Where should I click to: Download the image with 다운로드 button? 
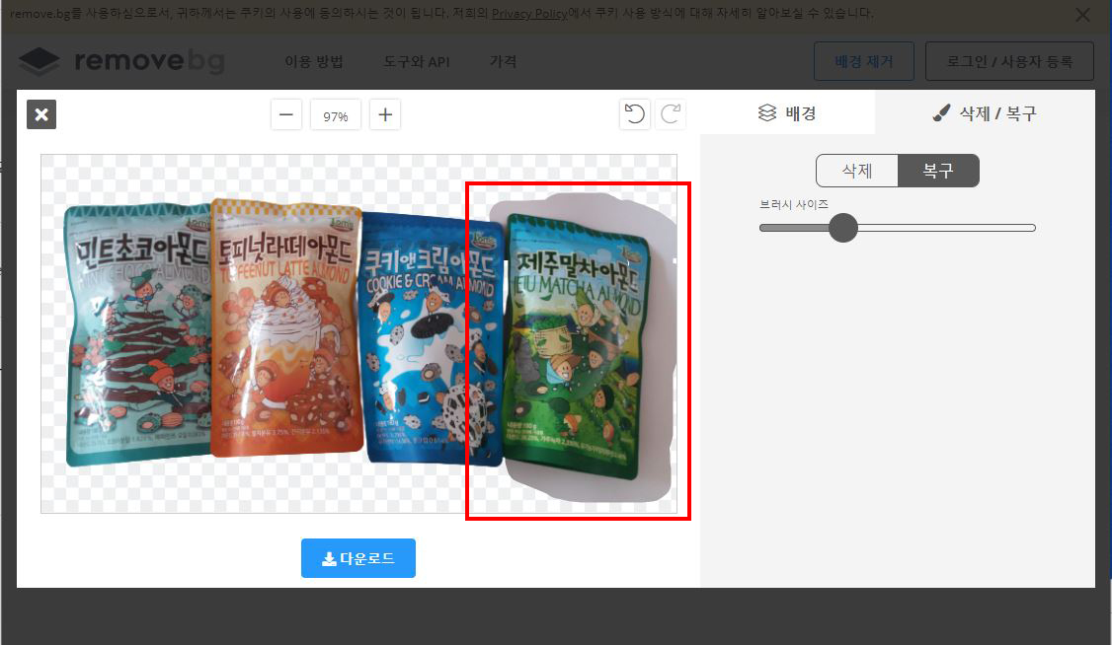click(358, 558)
